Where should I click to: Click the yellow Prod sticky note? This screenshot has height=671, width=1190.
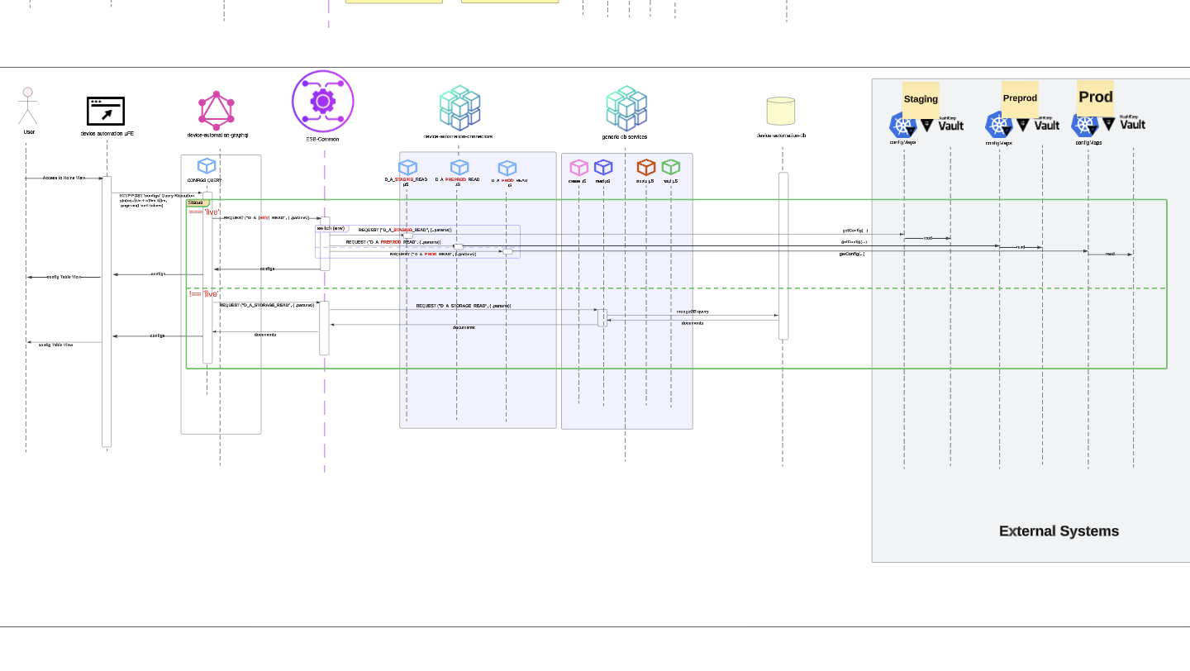click(1096, 98)
